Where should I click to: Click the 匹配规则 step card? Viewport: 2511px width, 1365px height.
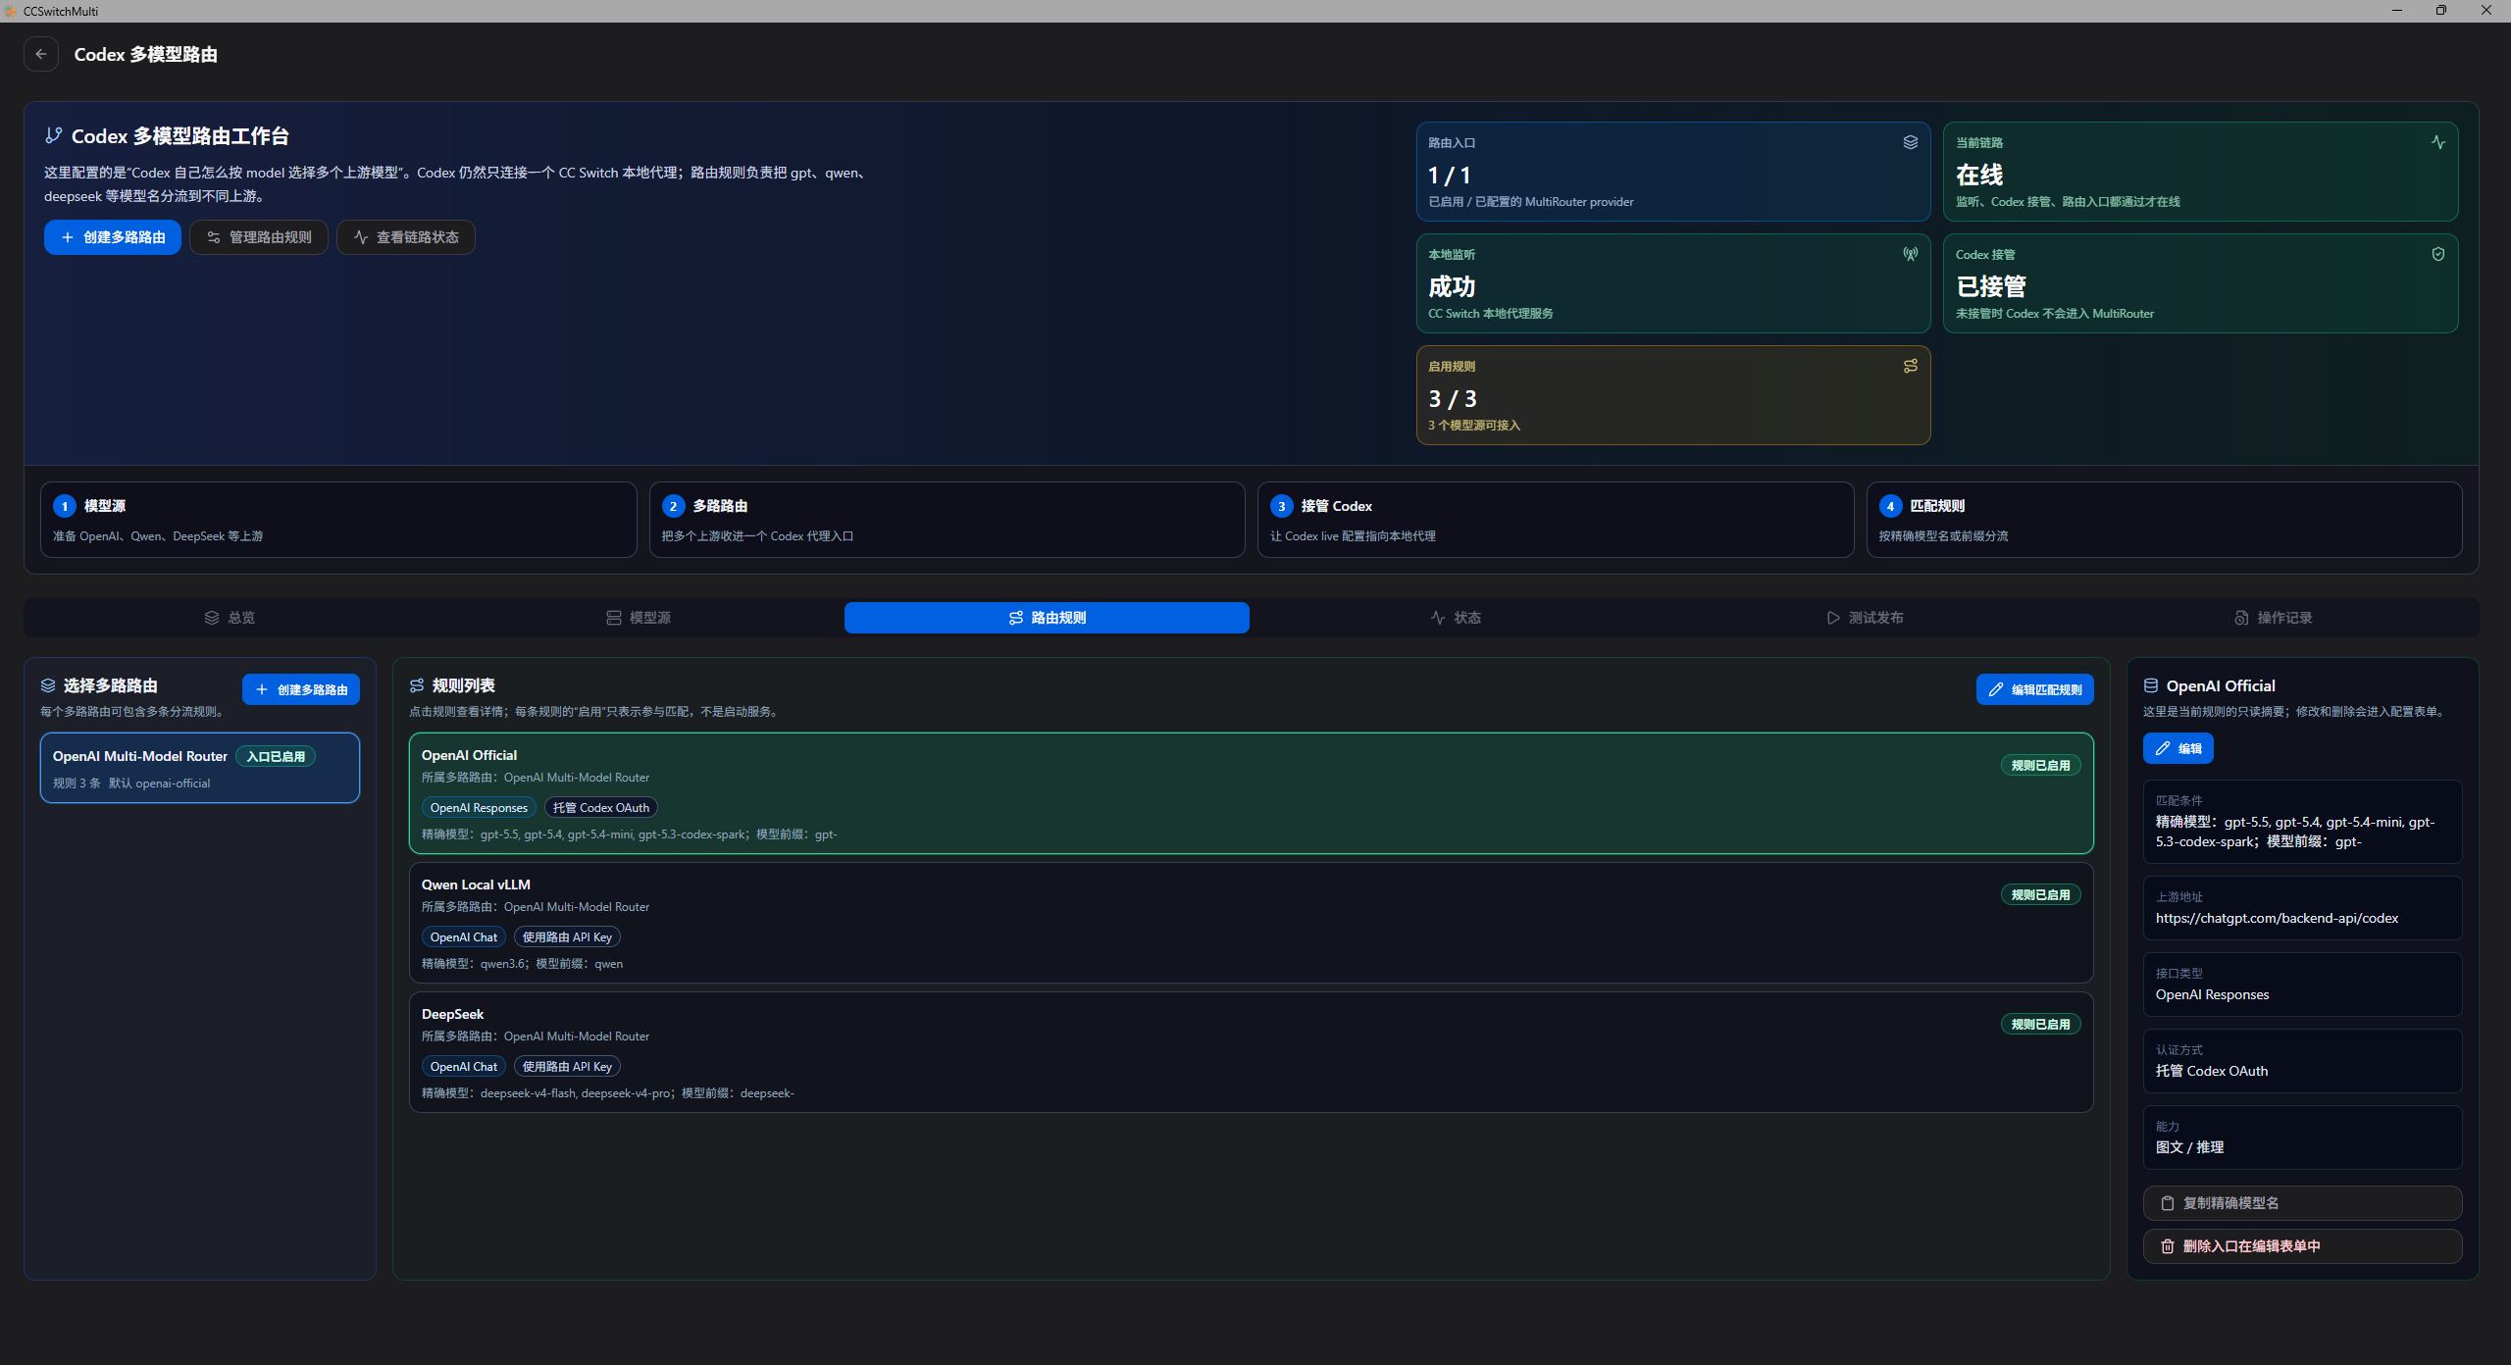click(2165, 520)
